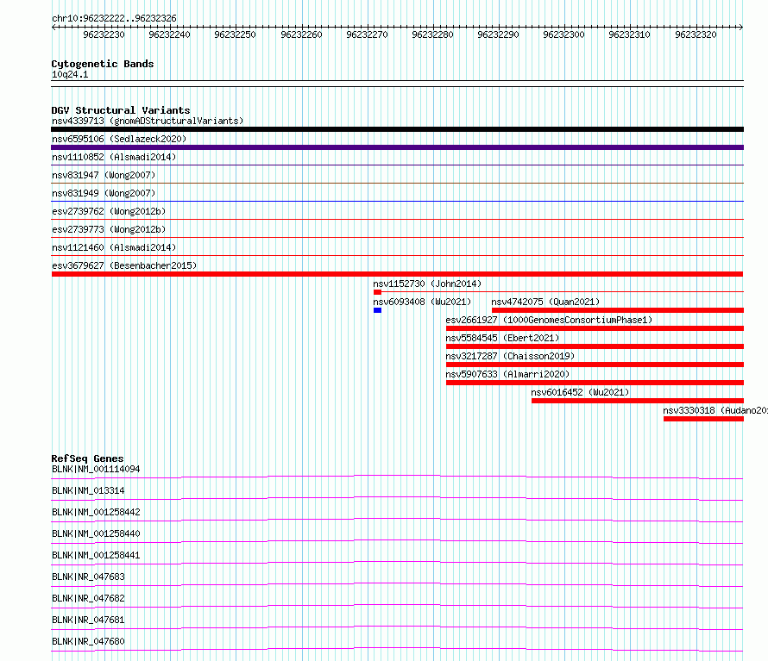Open variant nsv3217287 (Chaisson2019)
The height and width of the screenshot is (661, 768).
510,356
